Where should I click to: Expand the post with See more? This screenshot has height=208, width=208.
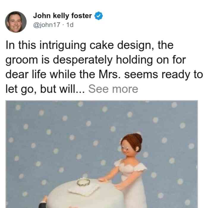point(113,89)
